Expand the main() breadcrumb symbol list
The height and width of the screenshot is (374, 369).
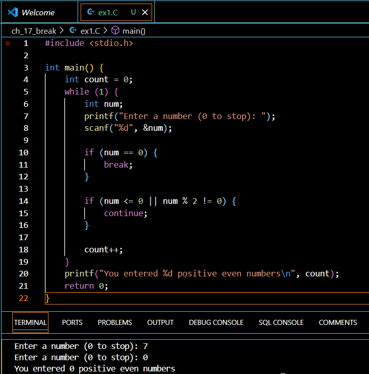[134, 31]
